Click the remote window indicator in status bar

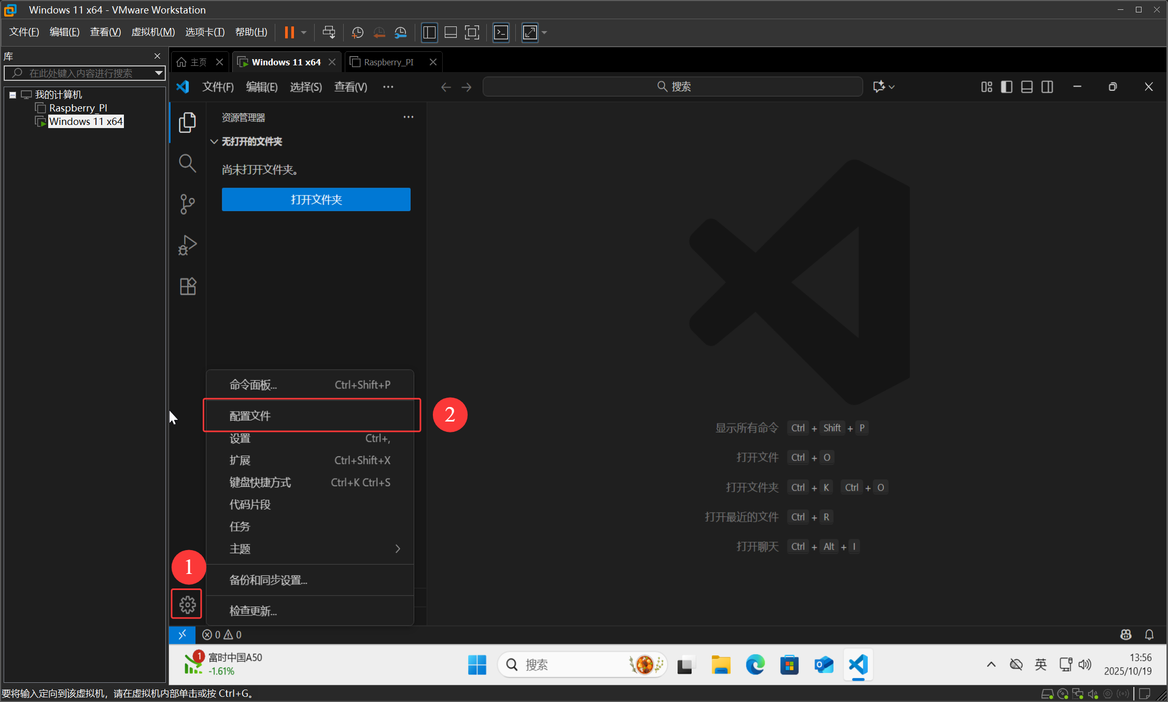(182, 635)
